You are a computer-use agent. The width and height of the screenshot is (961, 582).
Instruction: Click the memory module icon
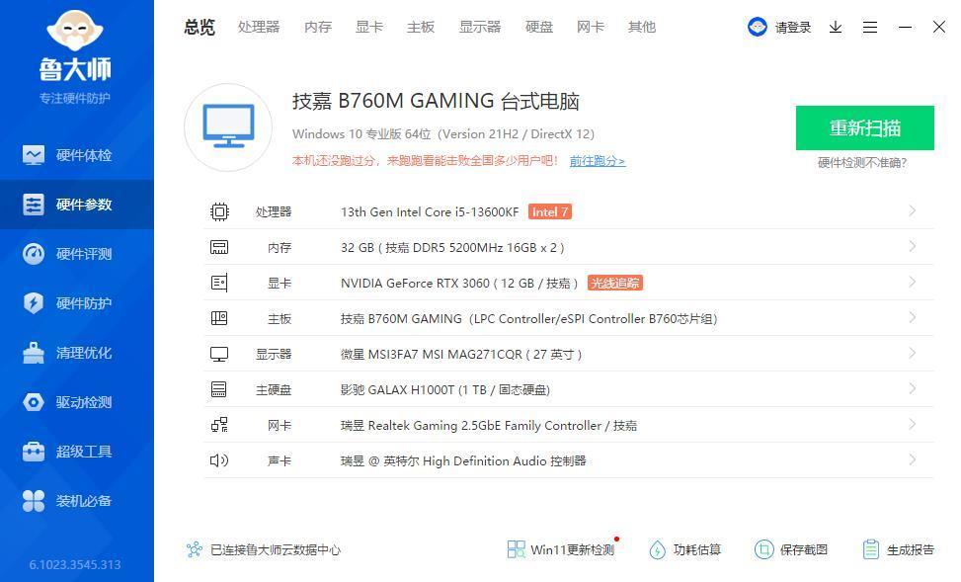(x=219, y=247)
